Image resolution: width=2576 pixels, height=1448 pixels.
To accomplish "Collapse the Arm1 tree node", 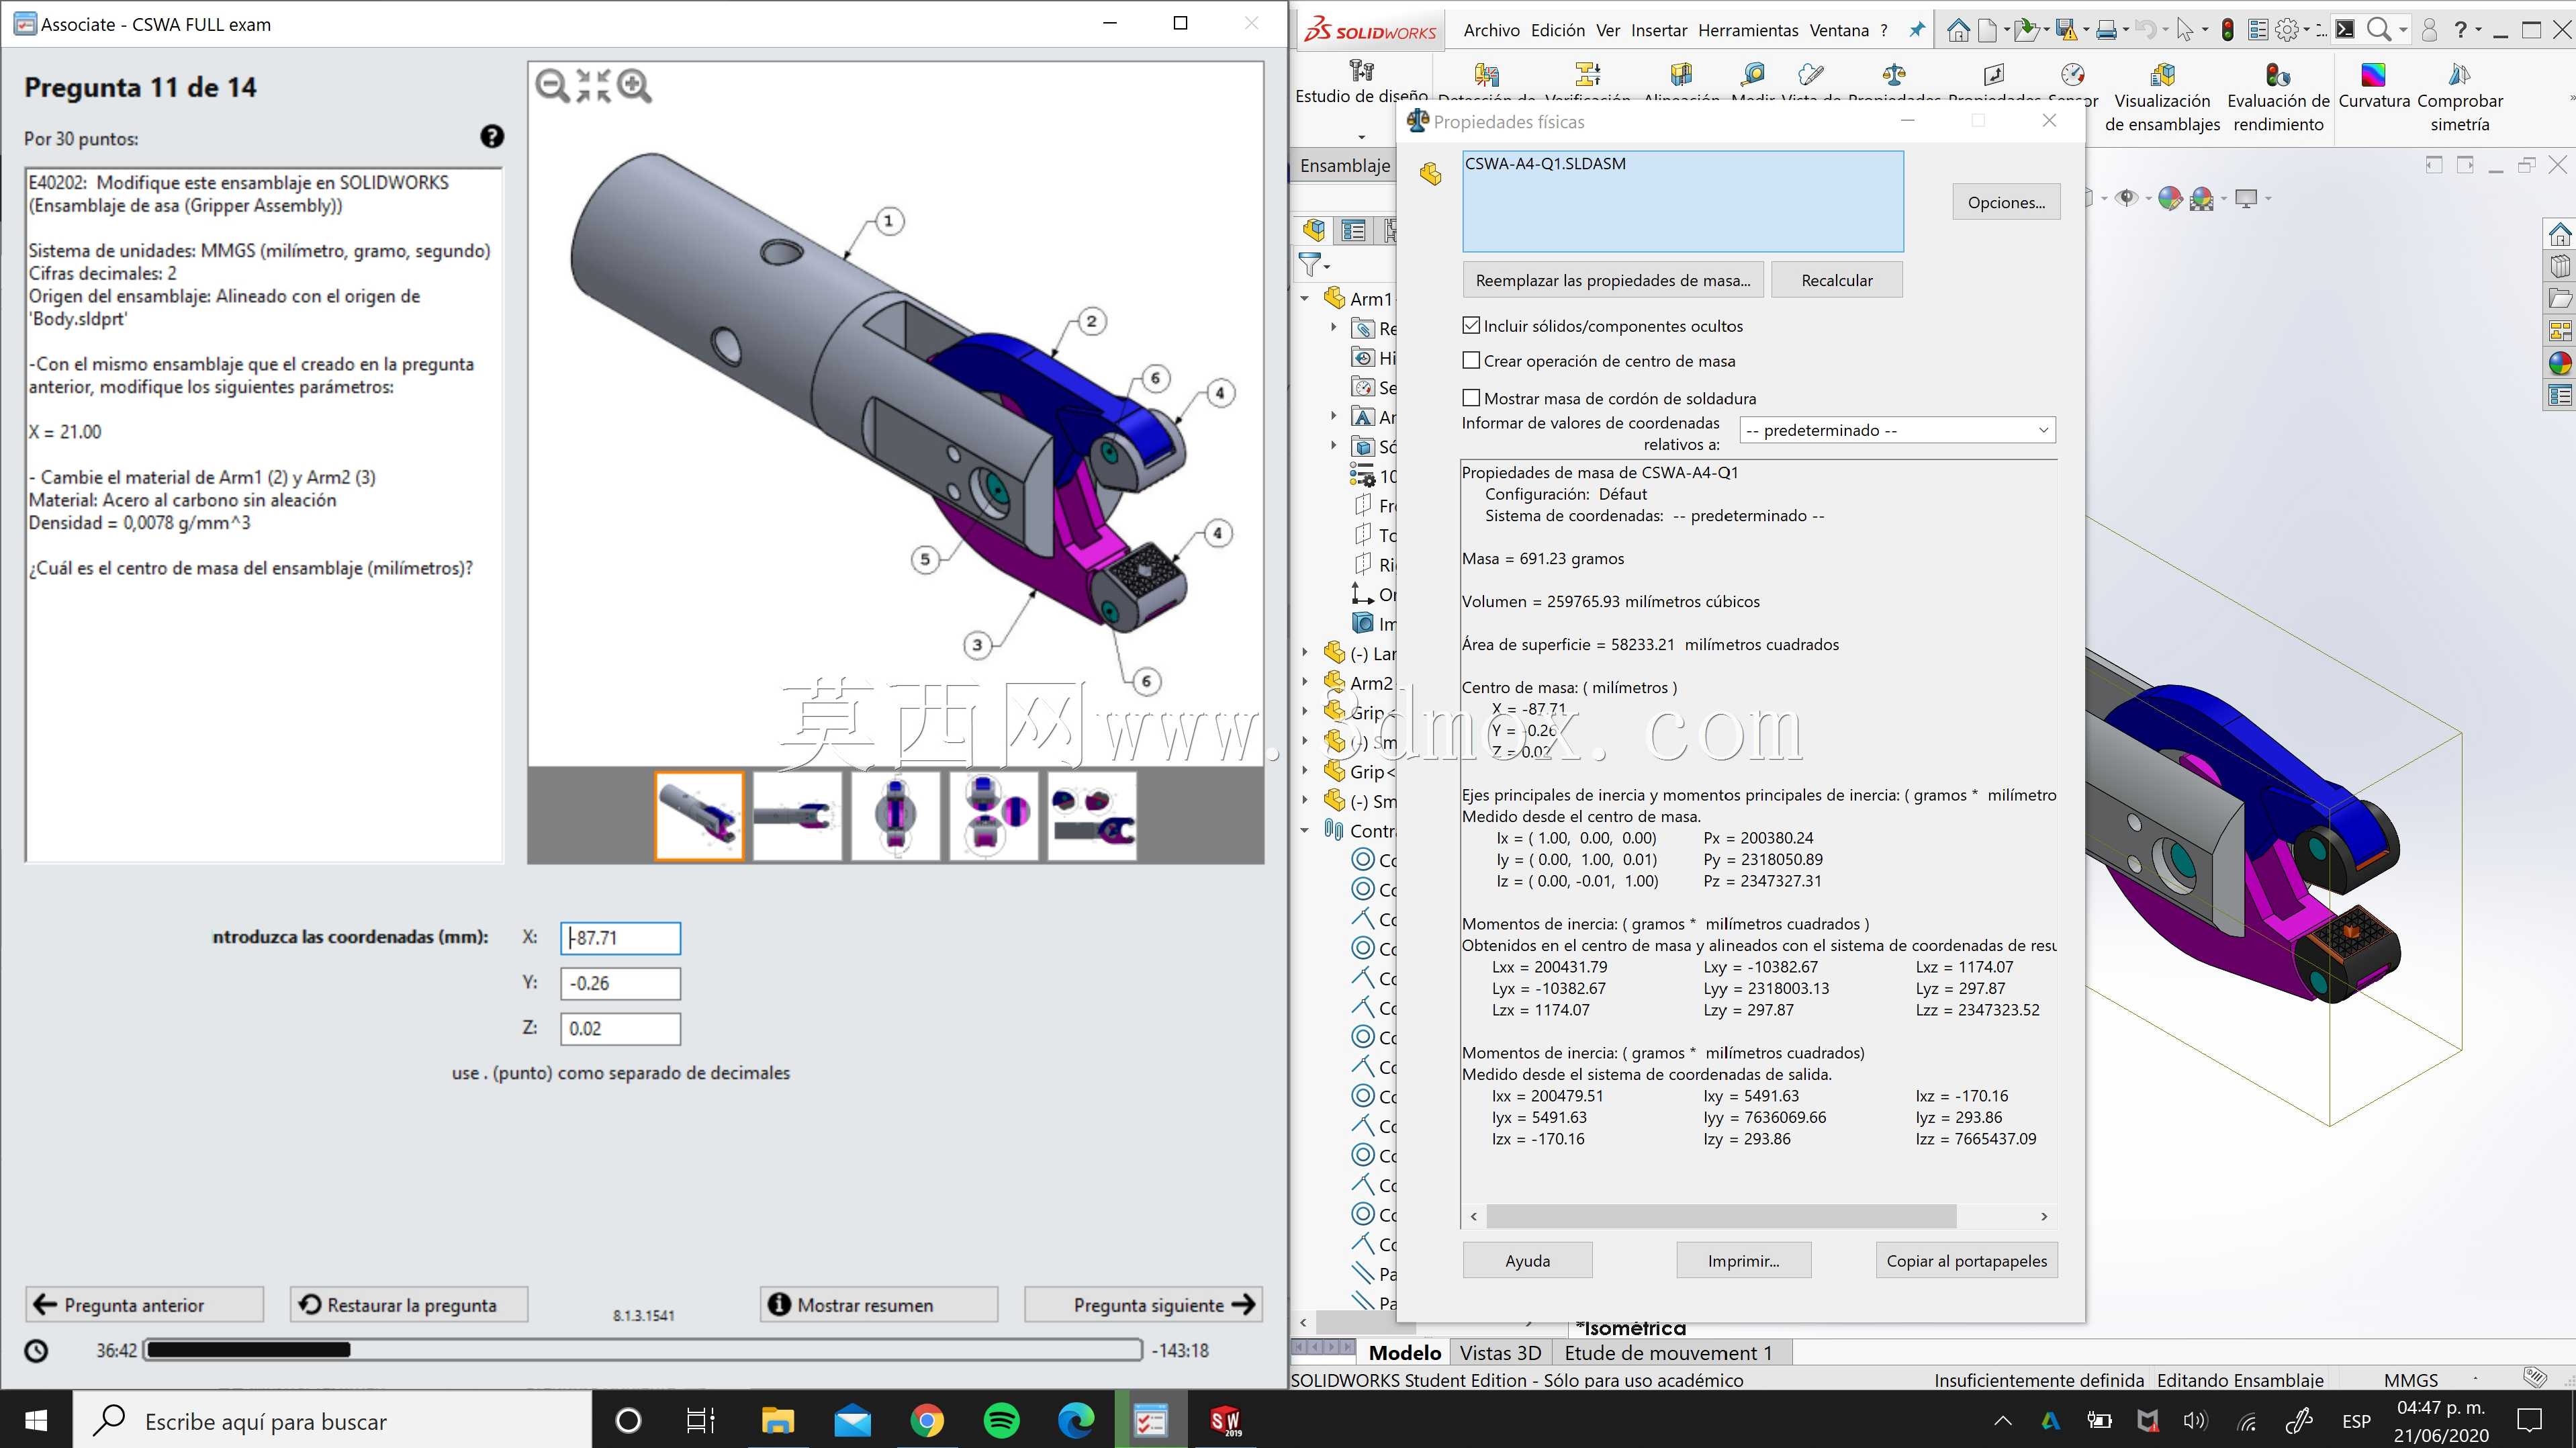I will [x=1305, y=298].
